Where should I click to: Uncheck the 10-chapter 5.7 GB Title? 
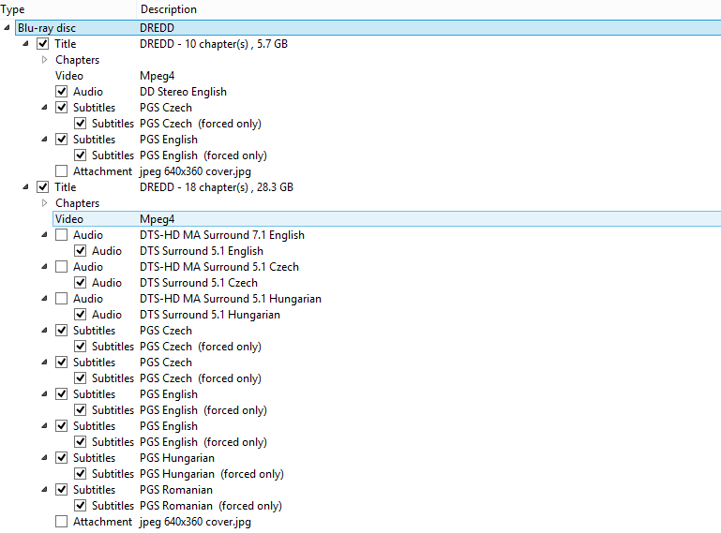click(43, 44)
